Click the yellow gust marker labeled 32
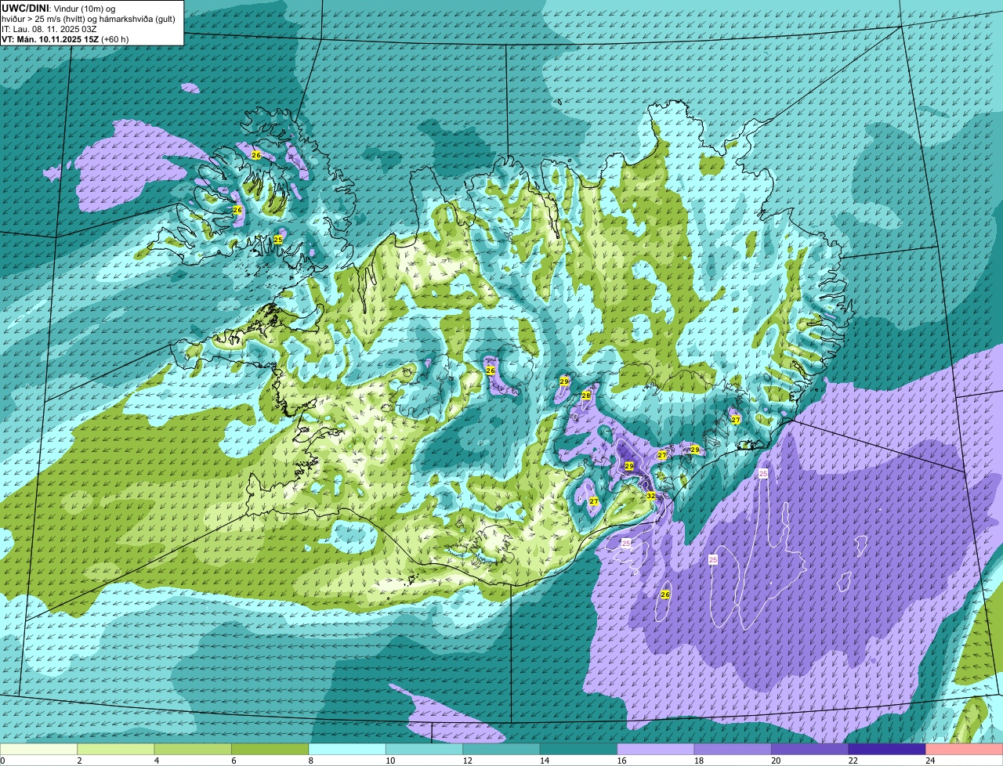The width and height of the screenshot is (1003, 766). 650,496
